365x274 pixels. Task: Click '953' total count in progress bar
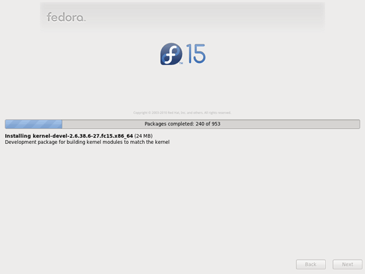(216, 124)
